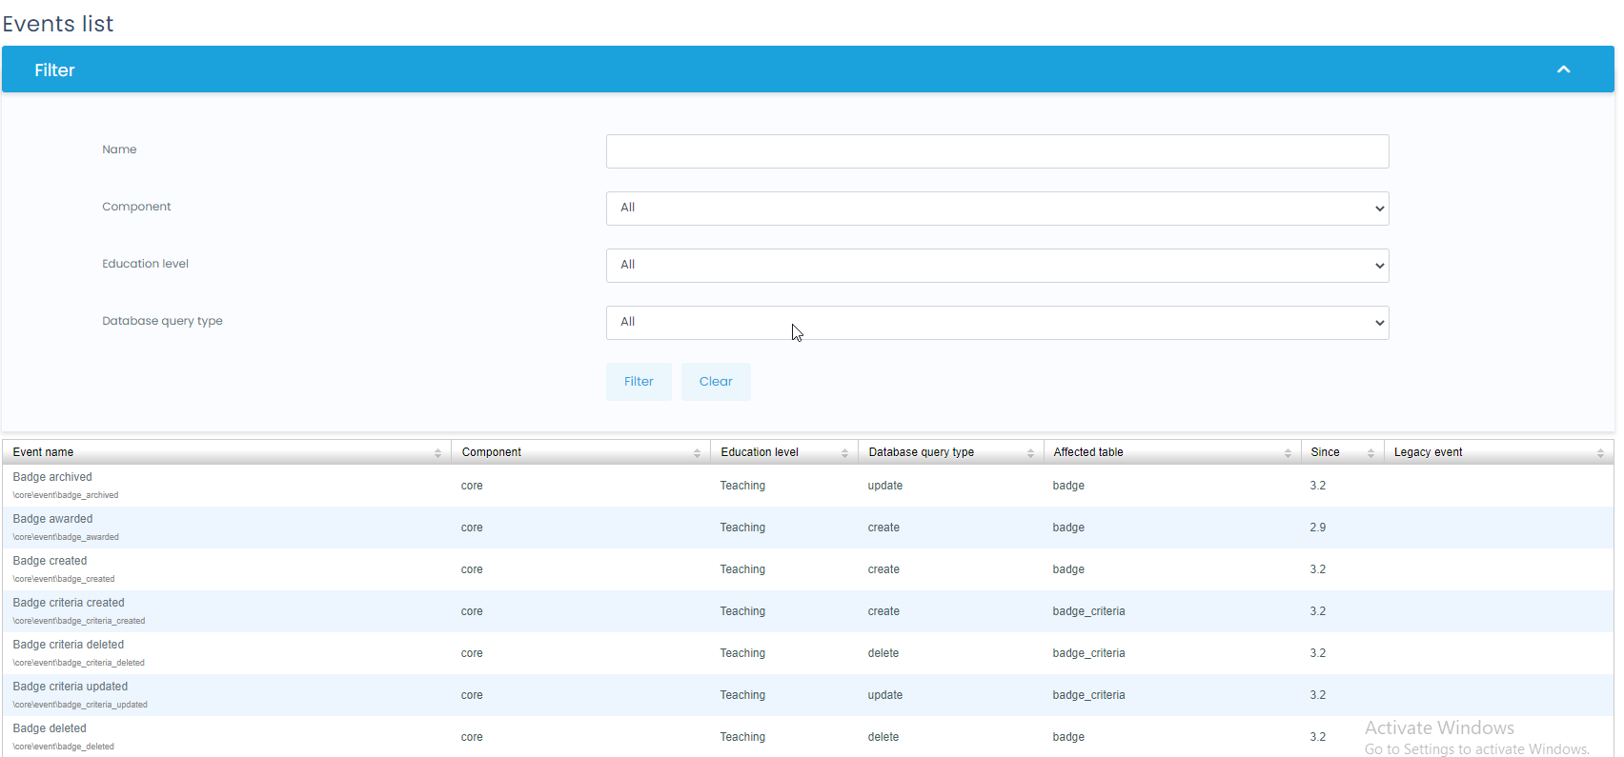The width and height of the screenshot is (1624, 757).
Task: Open the Badge archived event
Action: coord(52,477)
